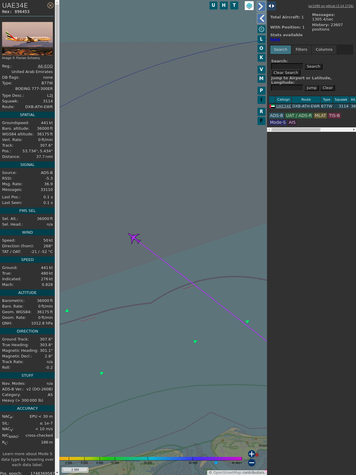Viewport: 356px width, 475px height.
Task: Open the tar1090 on github link
Action: [331, 6]
